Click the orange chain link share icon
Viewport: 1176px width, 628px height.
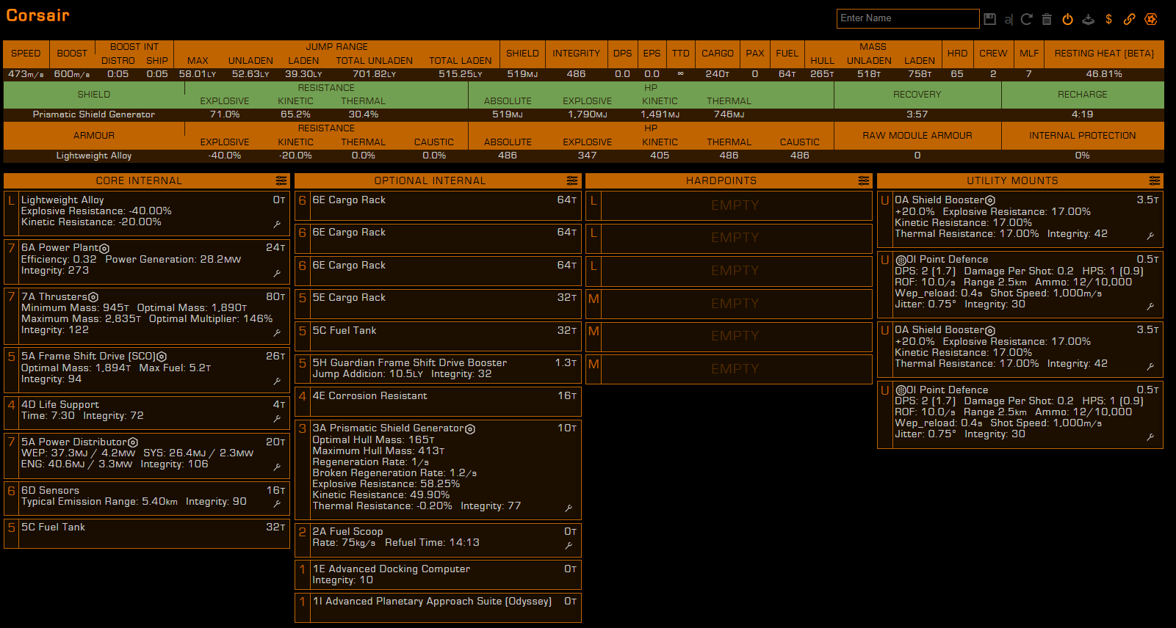point(1129,19)
